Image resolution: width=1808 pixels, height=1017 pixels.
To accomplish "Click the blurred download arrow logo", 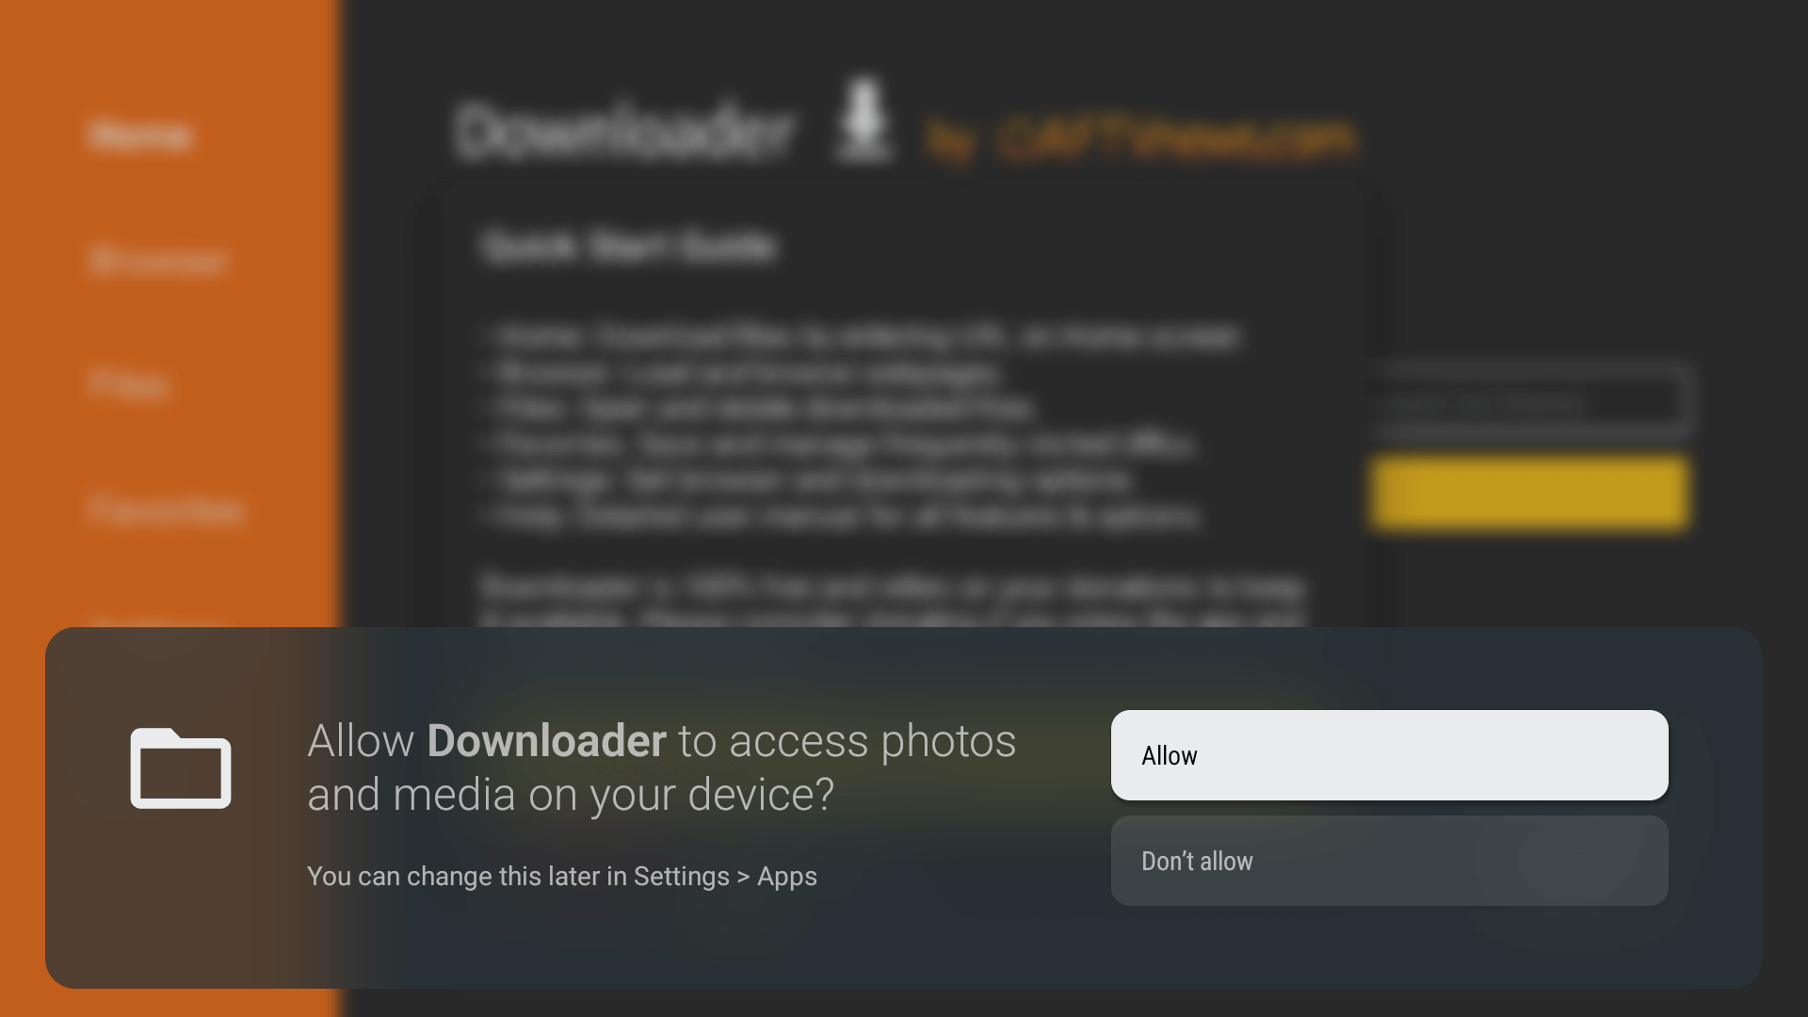I will coord(864,120).
